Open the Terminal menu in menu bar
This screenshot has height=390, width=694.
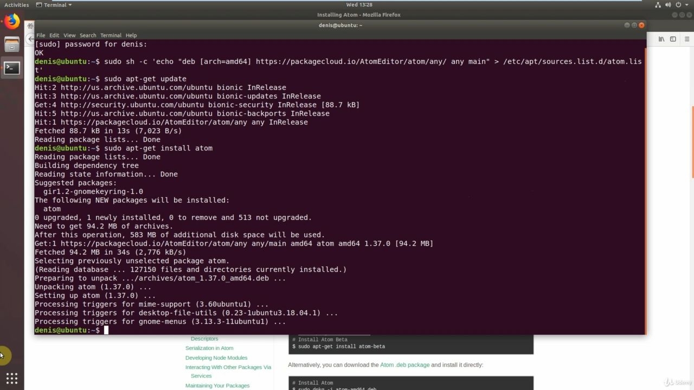point(111,35)
